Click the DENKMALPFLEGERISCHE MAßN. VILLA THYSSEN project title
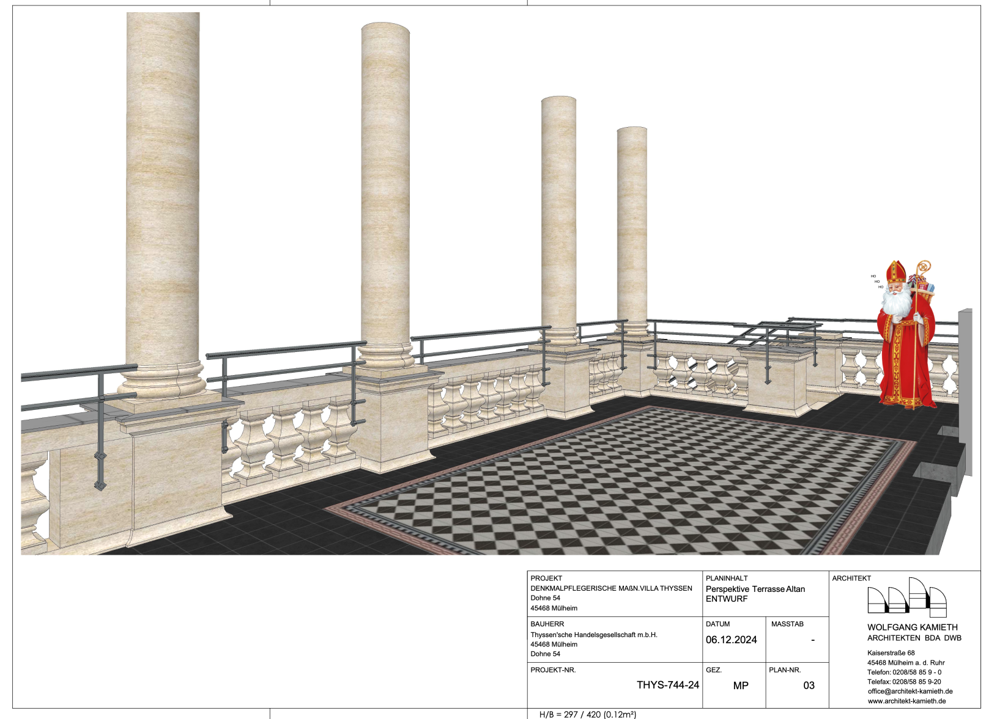This screenshot has height=719, width=986. tap(611, 588)
